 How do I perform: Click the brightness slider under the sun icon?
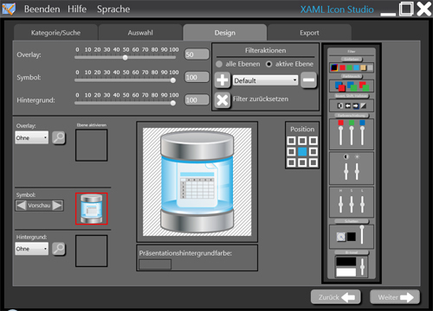[x=357, y=171]
